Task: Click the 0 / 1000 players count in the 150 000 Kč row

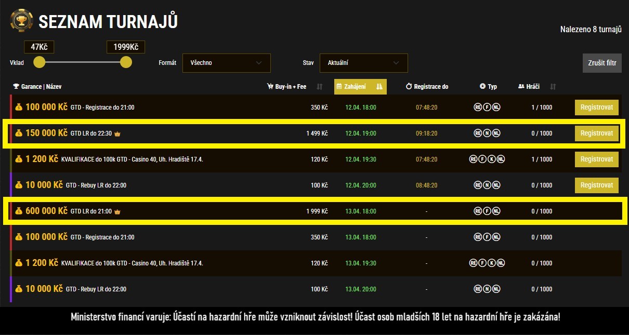Action: click(x=542, y=133)
